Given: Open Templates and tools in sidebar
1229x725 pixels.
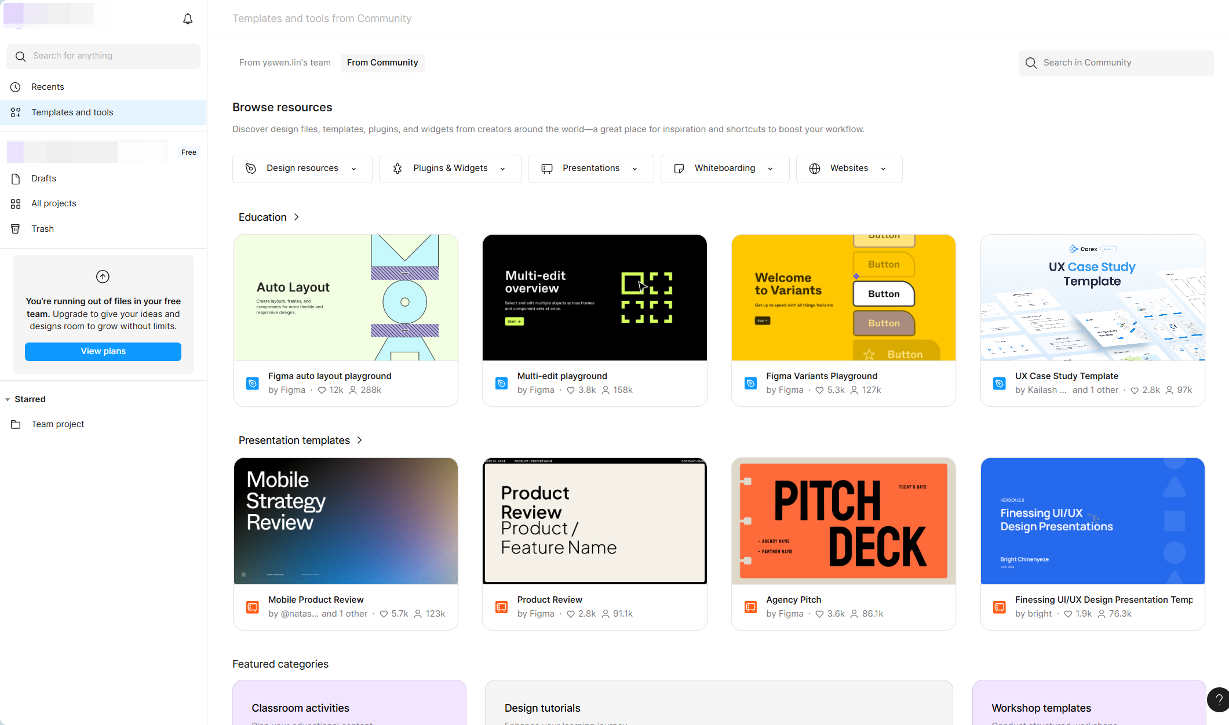Looking at the screenshot, I should click(103, 112).
